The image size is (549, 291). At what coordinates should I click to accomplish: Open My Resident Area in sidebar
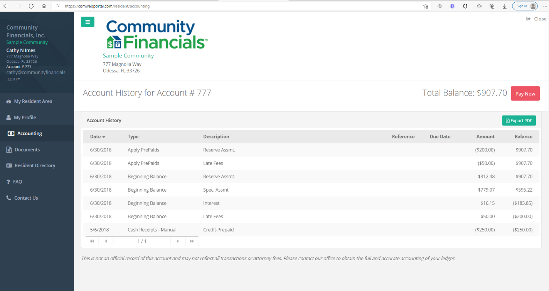click(x=33, y=101)
